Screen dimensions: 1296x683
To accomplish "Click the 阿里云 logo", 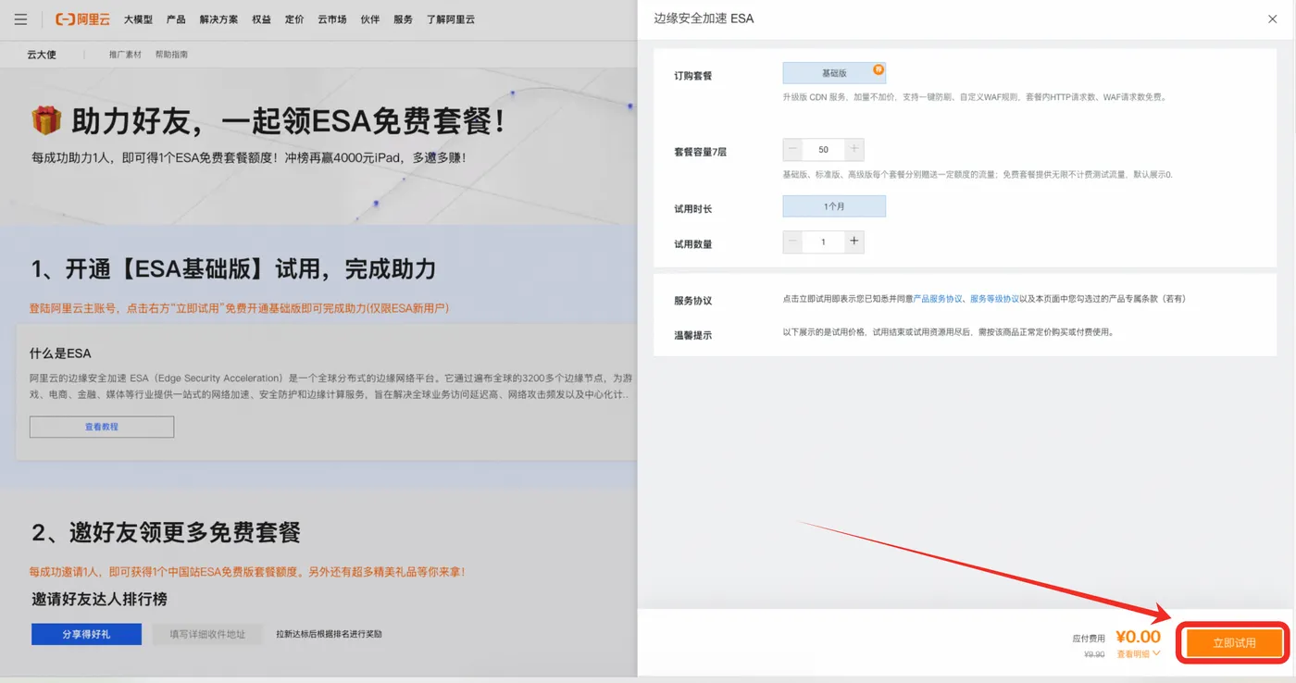I will point(84,19).
